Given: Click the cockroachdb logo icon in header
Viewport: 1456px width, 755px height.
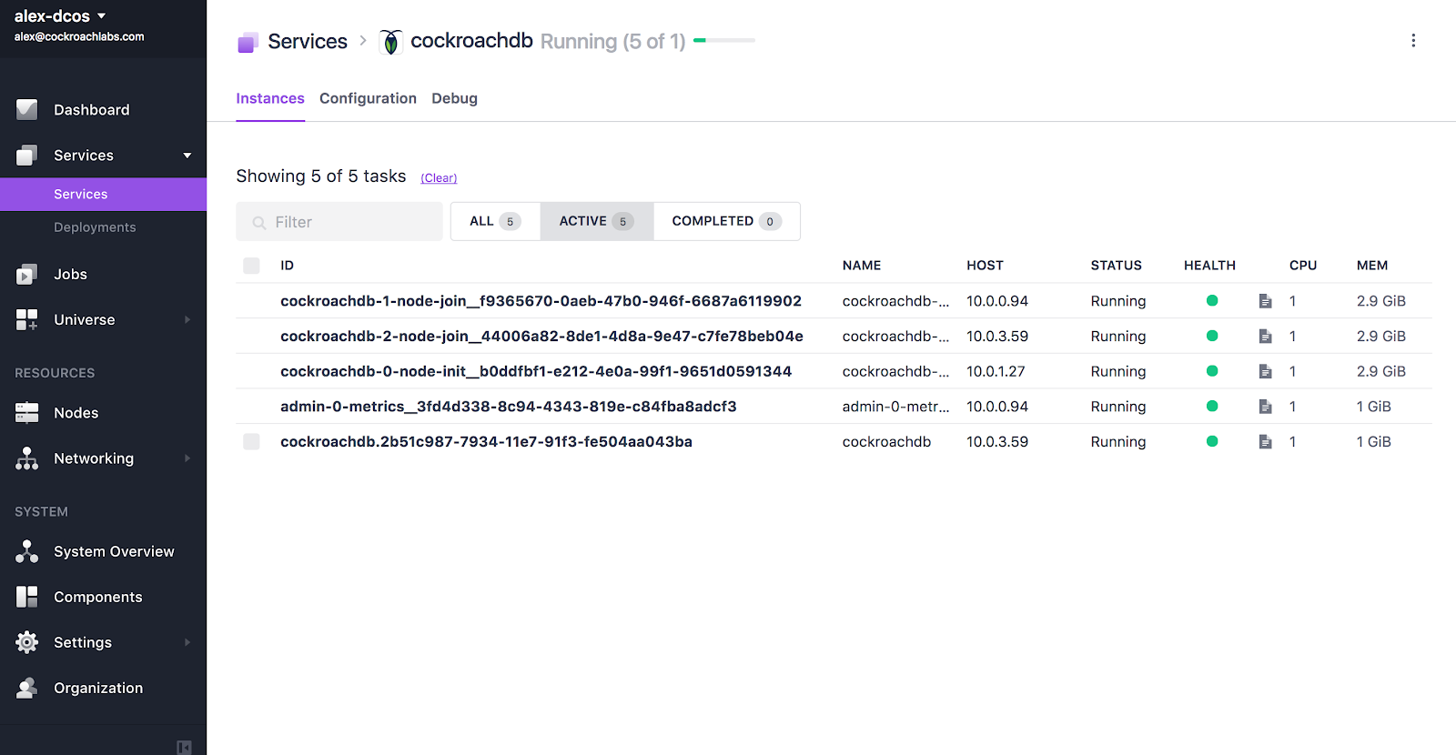Looking at the screenshot, I should click(x=390, y=42).
